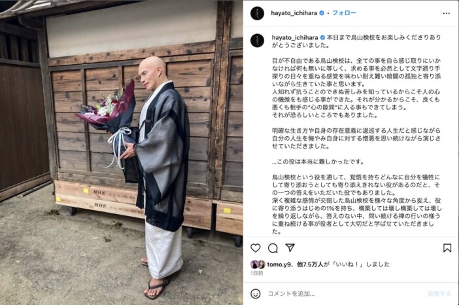
Task: Click the emoji smiley icon in comment box
Action: (255, 294)
